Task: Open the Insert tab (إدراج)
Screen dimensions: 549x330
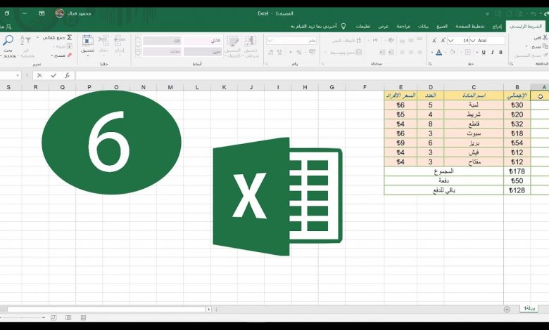Action: (497, 26)
